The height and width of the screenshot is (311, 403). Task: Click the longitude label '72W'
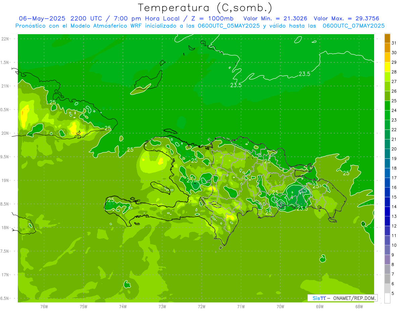tap(201, 306)
